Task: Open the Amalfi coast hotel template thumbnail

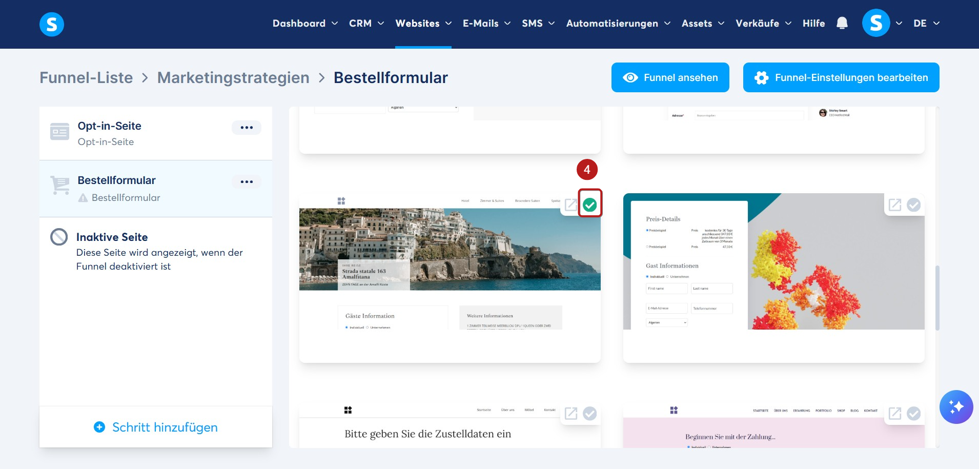Action: click(x=450, y=278)
